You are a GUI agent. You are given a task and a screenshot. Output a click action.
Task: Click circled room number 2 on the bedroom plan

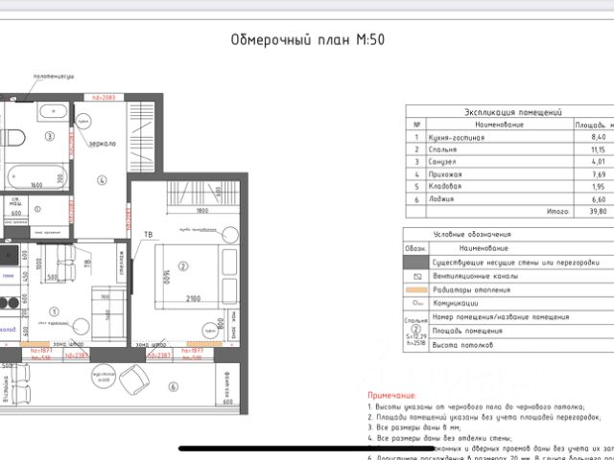pos(183,266)
